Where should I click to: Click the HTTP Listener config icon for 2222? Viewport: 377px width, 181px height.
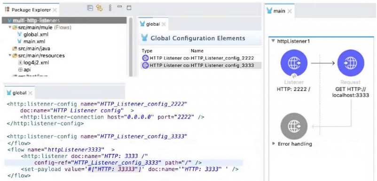[x=145, y=58]
